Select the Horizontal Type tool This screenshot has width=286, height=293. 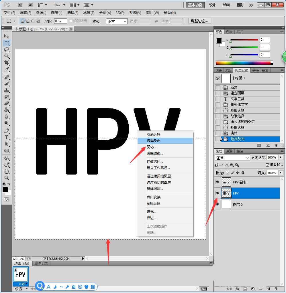(7, 136)
